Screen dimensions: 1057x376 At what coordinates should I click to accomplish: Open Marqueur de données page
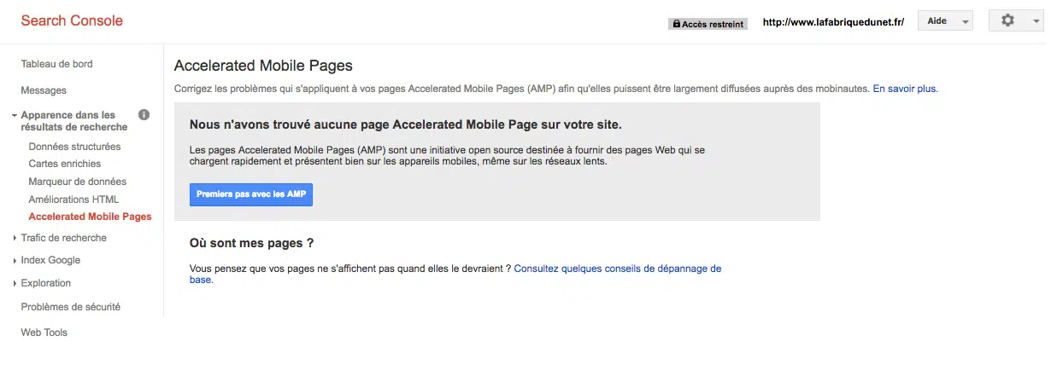pyautogui.click(x=77, y=182)
